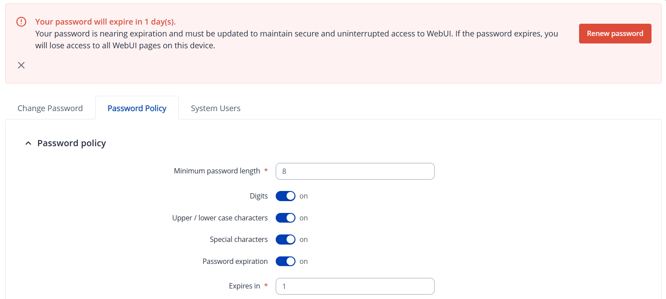This screenshot has height=299, width=666.
Task: Toggle off the Special characters switch
Action: click(x=285, y=240)
